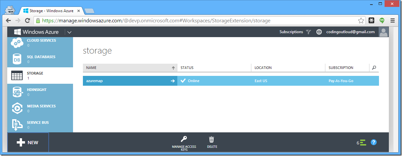The width and height of the screenshot is (402, 156).
Task: Click the Delete trash can icon
Action: click(212, 140)
